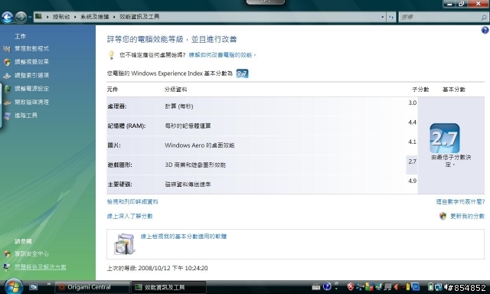490x294 pixels.
Task: Click the graphics subscore 4.1
Action: [x=412, y=142]
